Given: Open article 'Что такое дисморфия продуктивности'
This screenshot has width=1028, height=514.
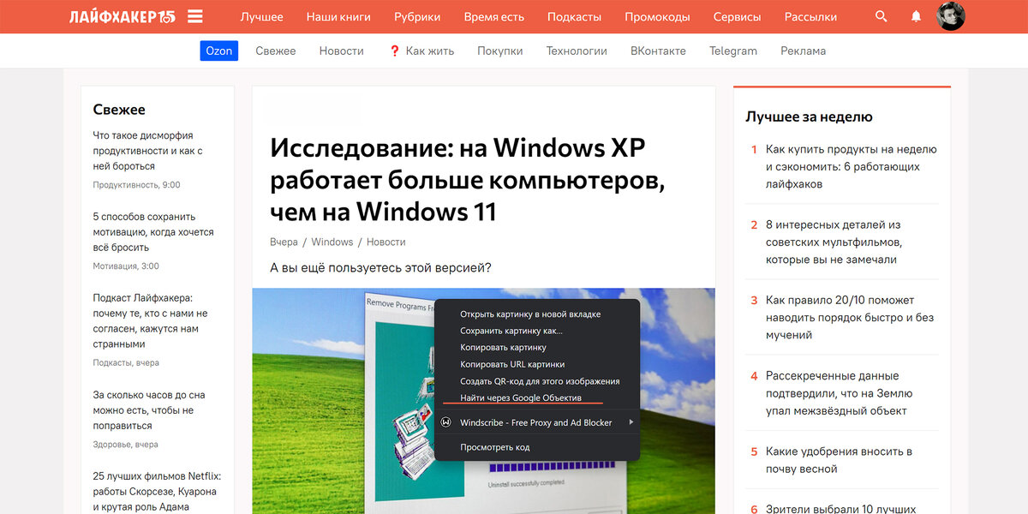Looking at the screenshot, I should (147, 151).
